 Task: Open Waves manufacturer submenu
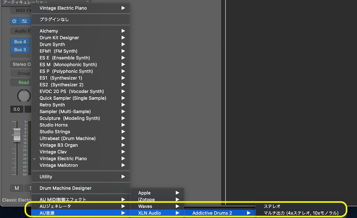pyautogui.click(x=157, y=206)
